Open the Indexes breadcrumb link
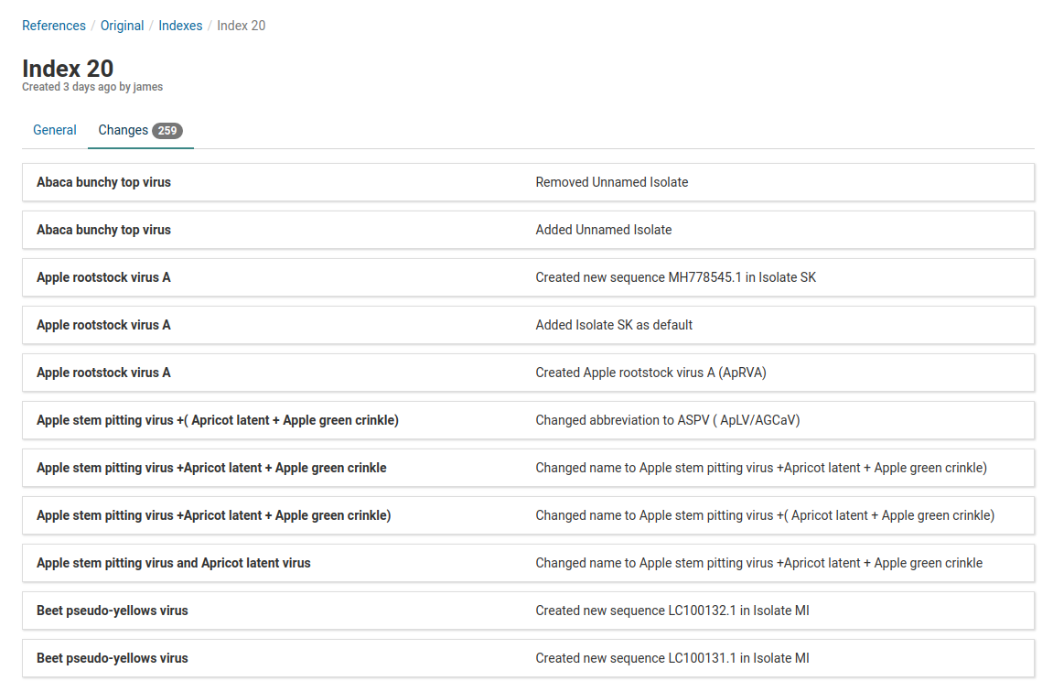The width and height of the screenshot is (1053, 681). [x=180, y=26]
